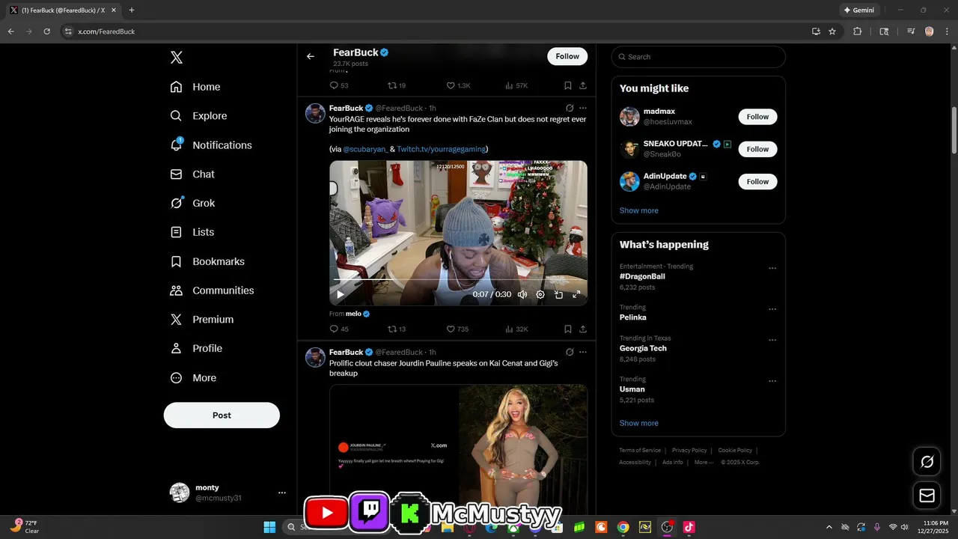The image size is (958, 539).
Task: Expand the video to fullscreen
Action: pos(576,294)
